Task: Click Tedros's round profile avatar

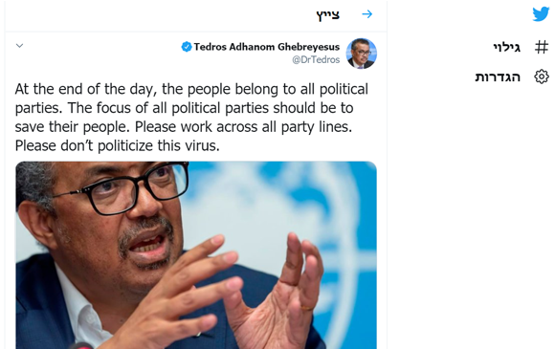Action: 361,54
